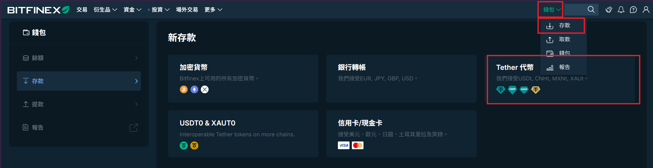
Task: Click the '我們接受EUR, JPY, GBP, USD' description
Action: [x=377, y=78]
